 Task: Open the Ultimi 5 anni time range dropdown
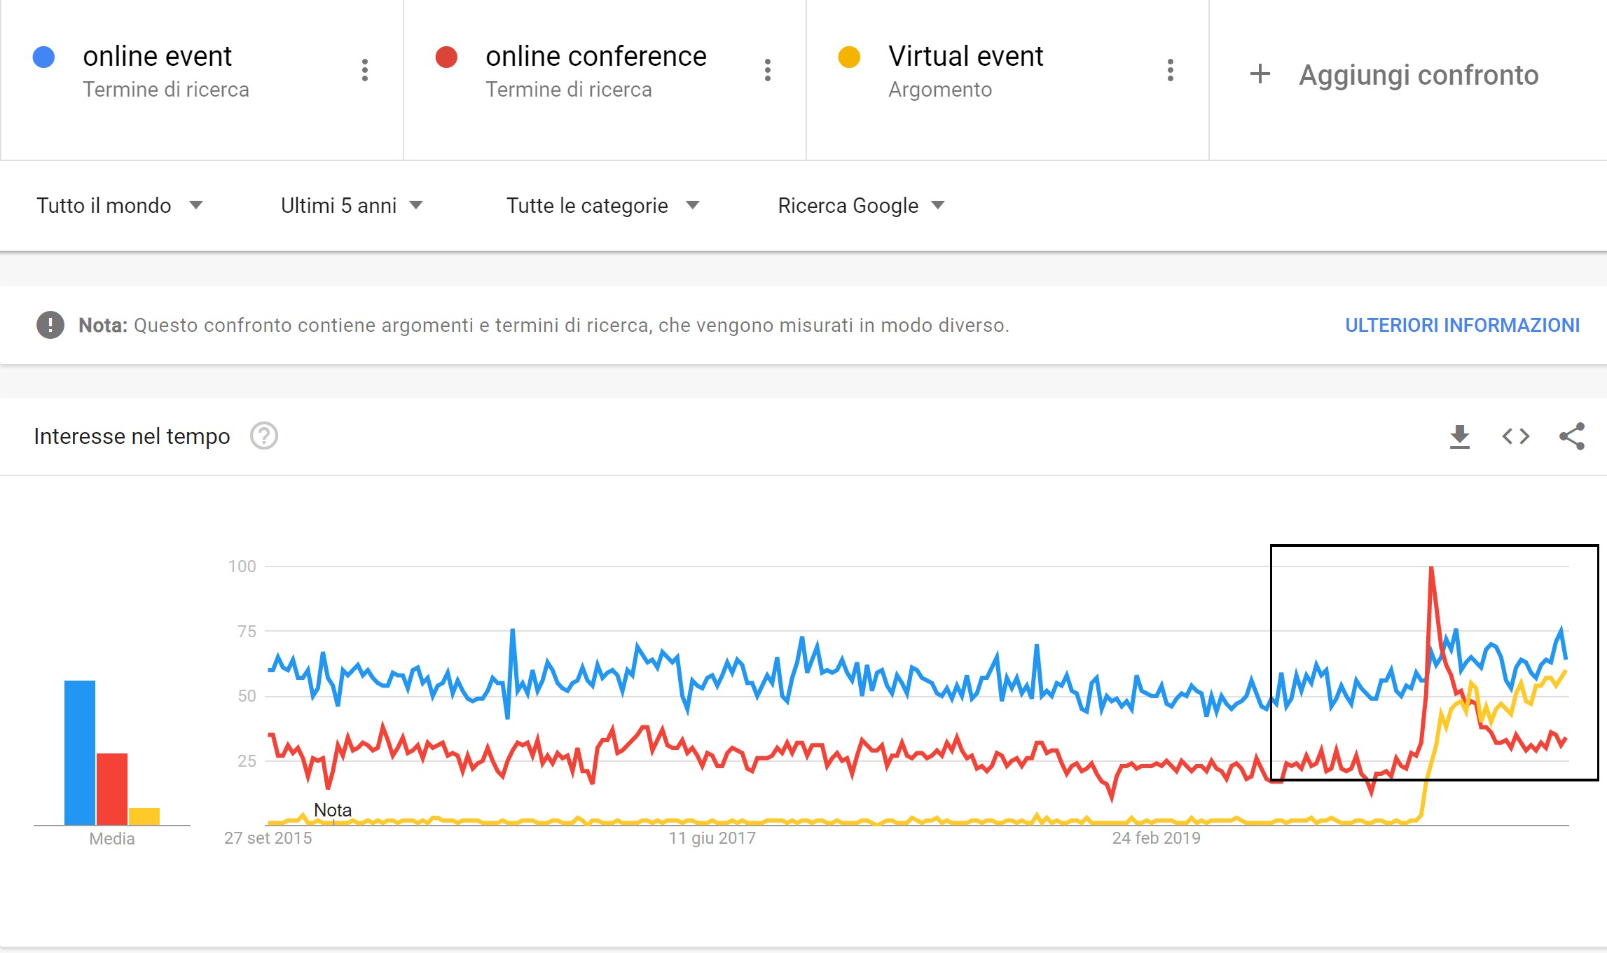tap(352, 205)
